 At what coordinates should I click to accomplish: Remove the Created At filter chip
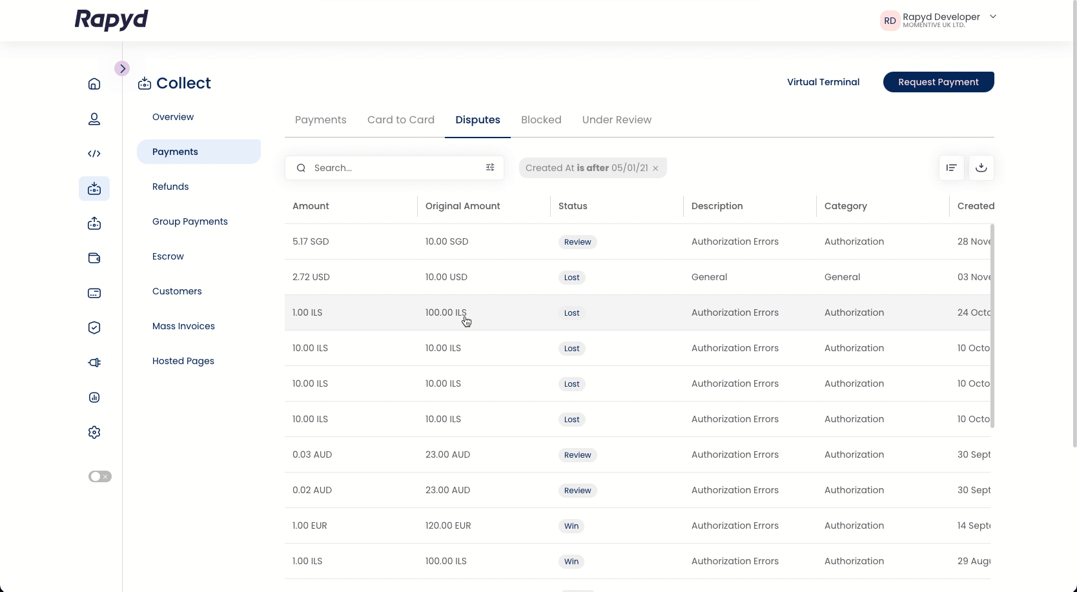point(655,168)
